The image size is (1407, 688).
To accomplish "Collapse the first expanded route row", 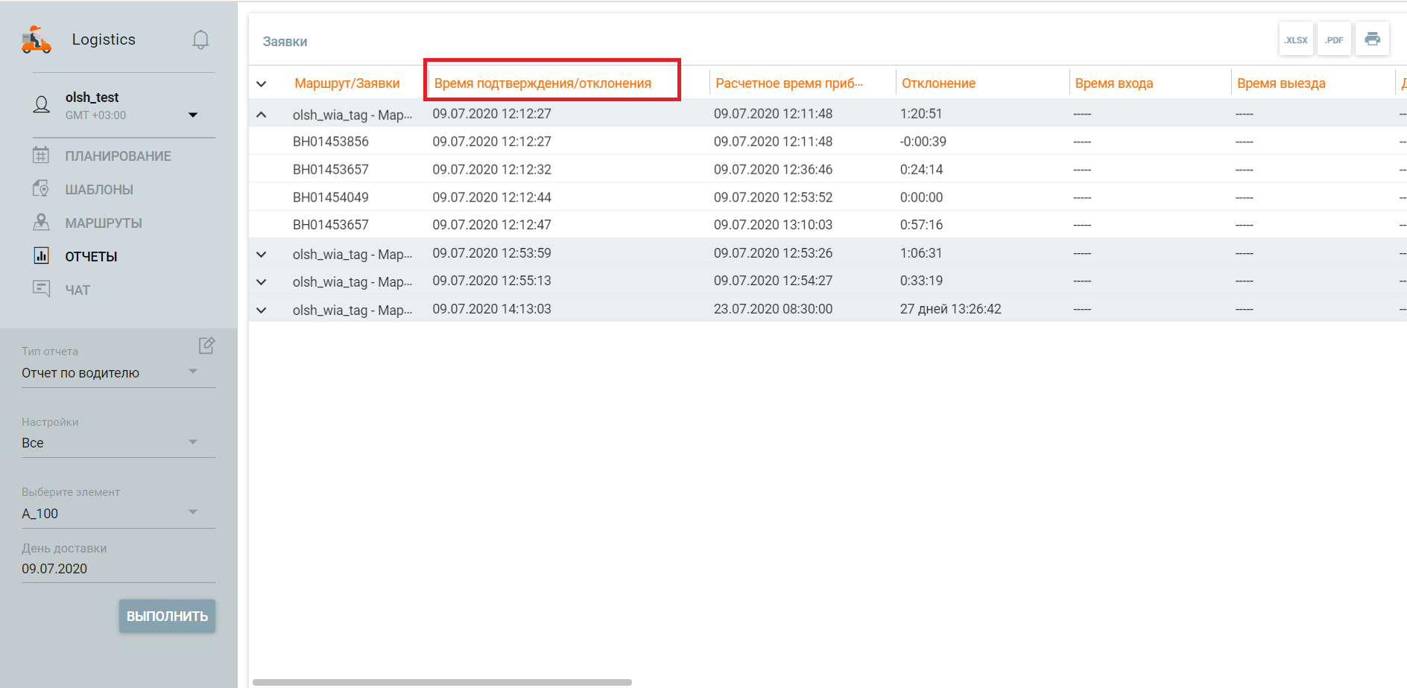I will 262,115.
